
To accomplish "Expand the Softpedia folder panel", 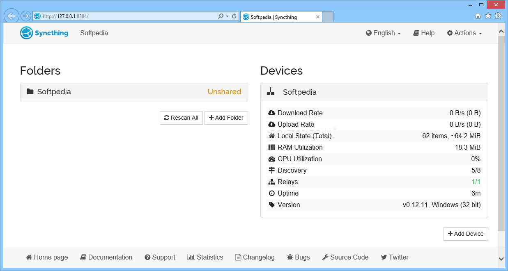I will (x=134, y=92).
